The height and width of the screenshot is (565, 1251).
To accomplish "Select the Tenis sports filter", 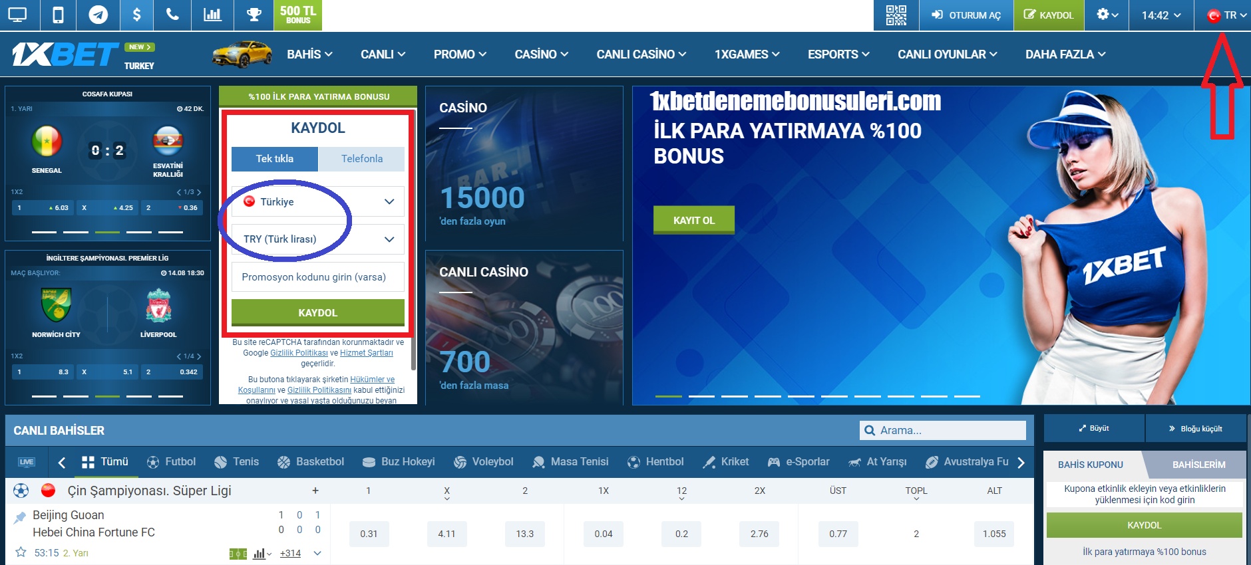I will tap(237, 462).
